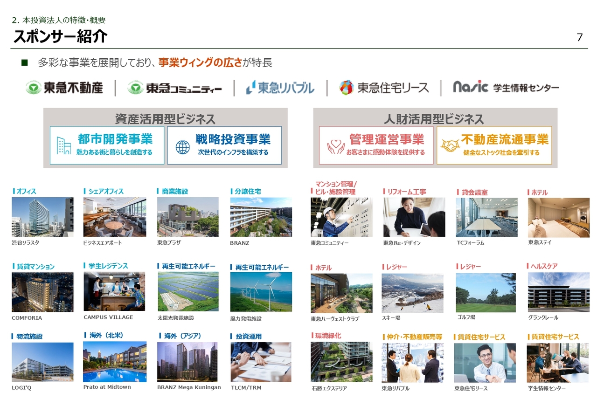The image size is (597, 413).
Task: Open the 太陽光発電施設 solar farm photo
Action: tap(188, 292)
